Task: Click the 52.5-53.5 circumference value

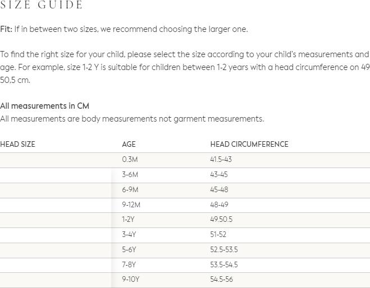Action: coord(223,250)
